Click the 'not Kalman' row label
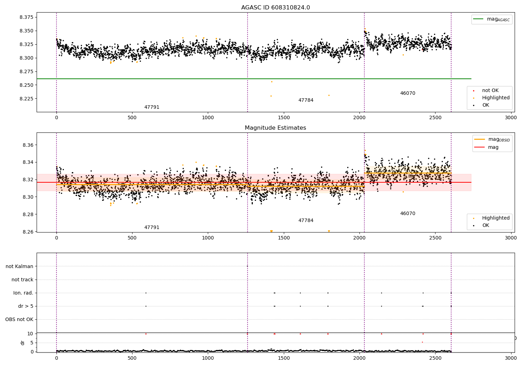This screenshot has width=523, height=366. (20, 267)
